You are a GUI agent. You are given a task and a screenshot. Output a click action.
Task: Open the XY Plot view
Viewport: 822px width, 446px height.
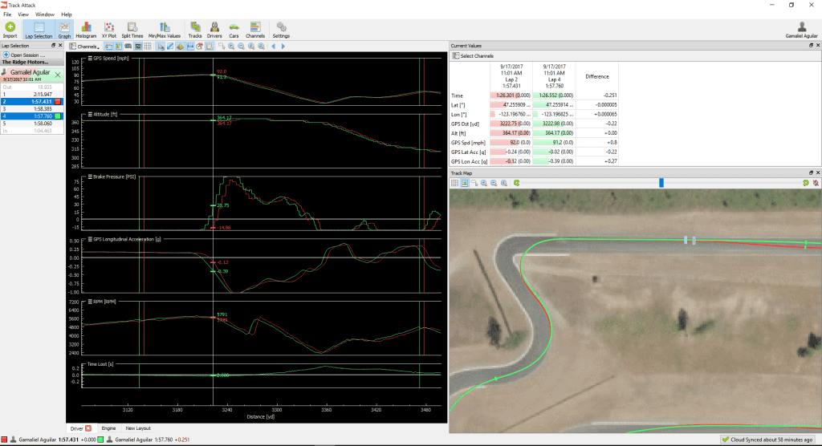click(x=109, y=30)
